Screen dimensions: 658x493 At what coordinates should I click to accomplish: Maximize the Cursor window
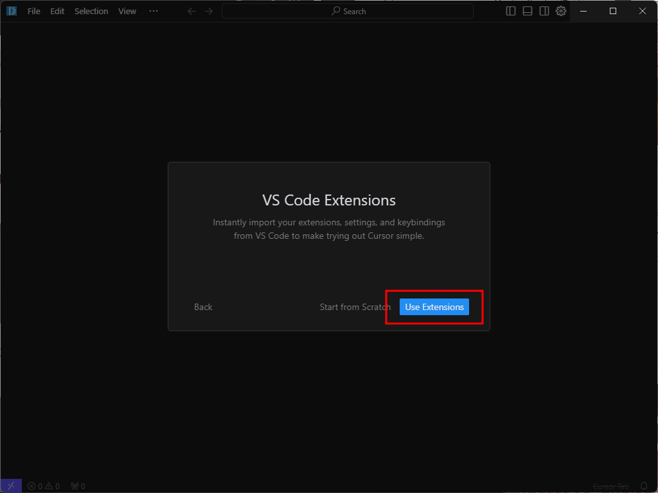[613, 12]
